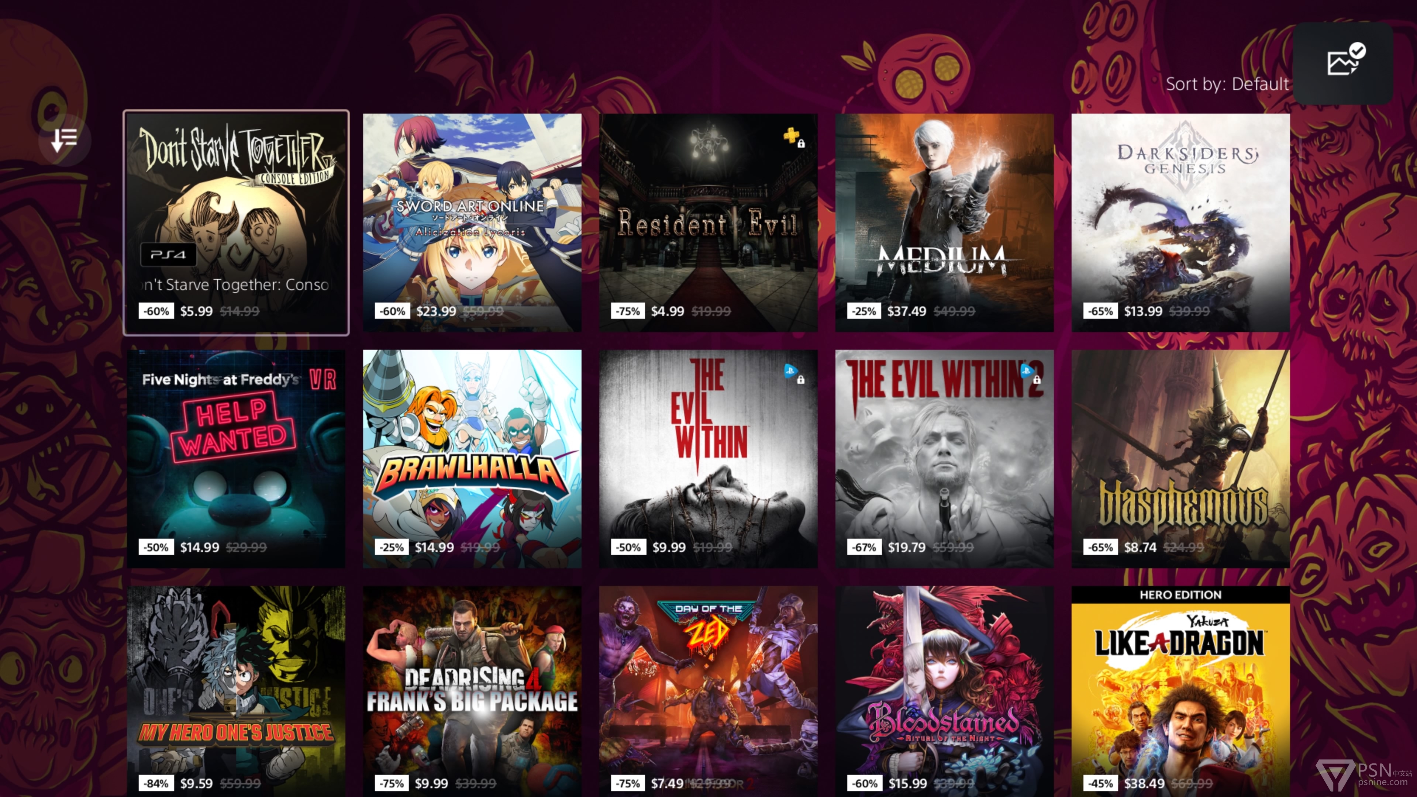1417x797 pixels.
Task: Click the $4.99 Resident Evil price
Action: [667, 311]
